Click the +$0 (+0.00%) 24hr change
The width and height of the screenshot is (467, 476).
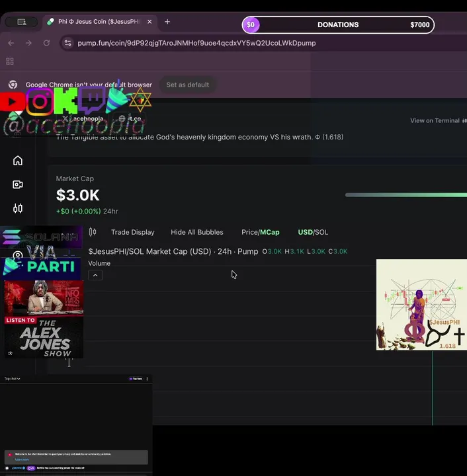point(87,212)
